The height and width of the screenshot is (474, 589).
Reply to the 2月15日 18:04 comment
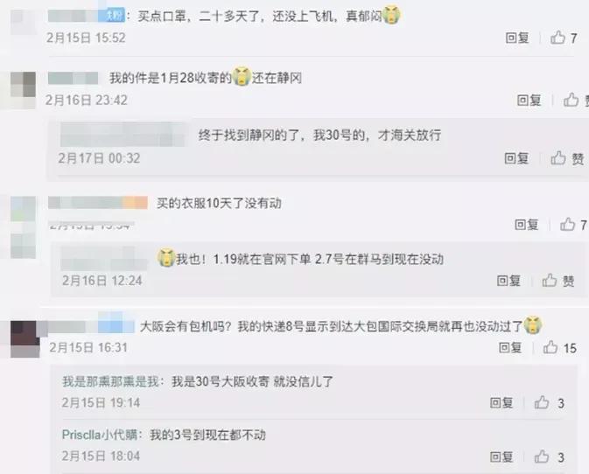point(501,457)
